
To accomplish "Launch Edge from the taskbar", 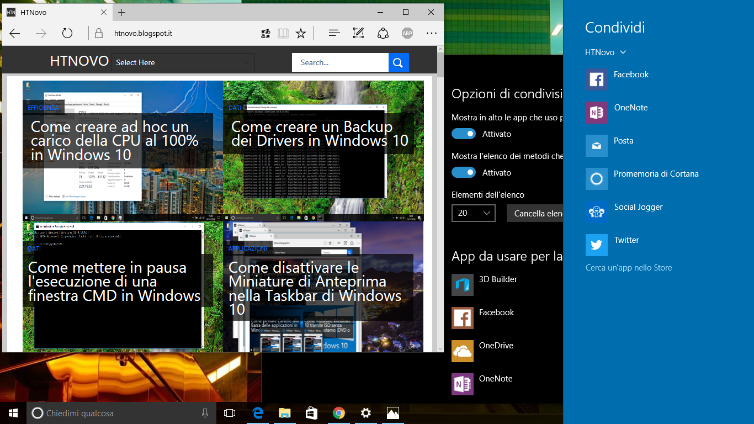I will [258, 413].
